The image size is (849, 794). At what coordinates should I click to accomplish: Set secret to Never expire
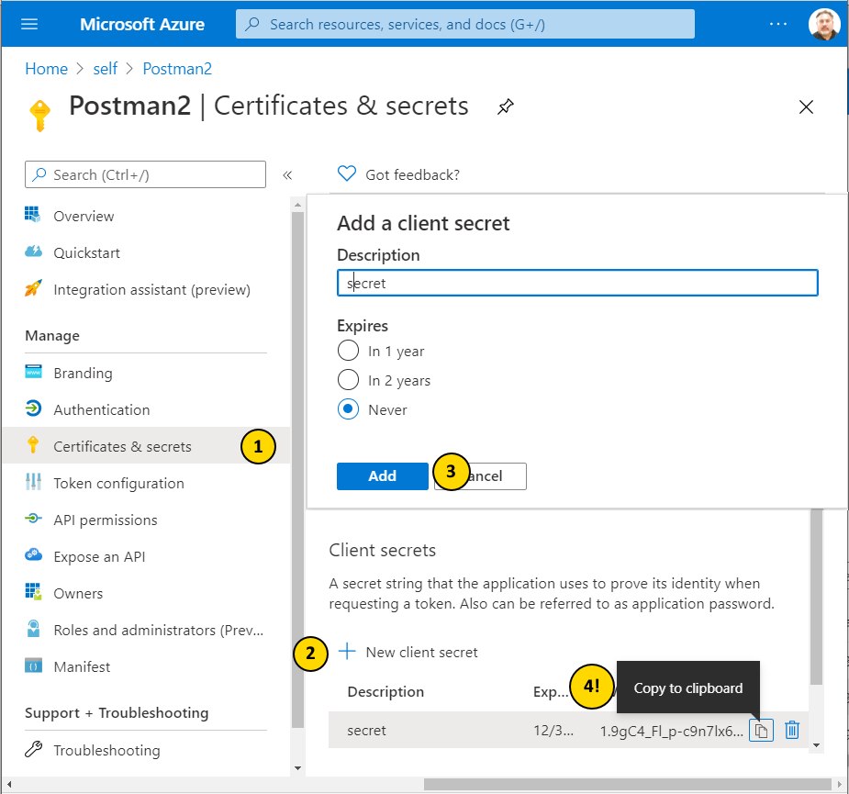coord(348,409)
